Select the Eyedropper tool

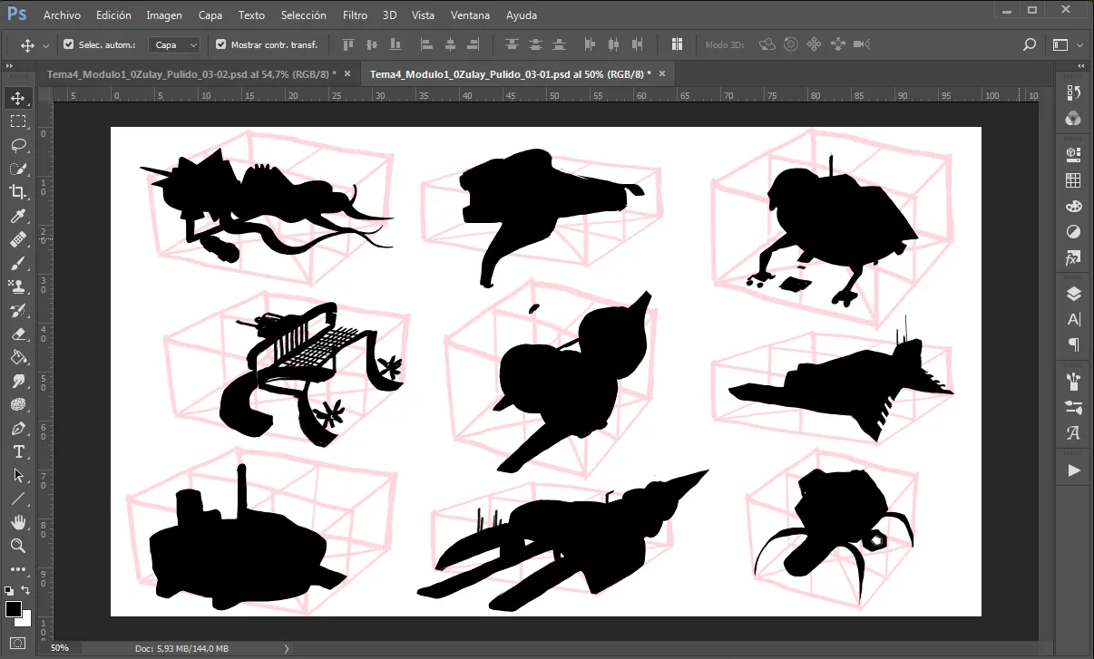18,216
